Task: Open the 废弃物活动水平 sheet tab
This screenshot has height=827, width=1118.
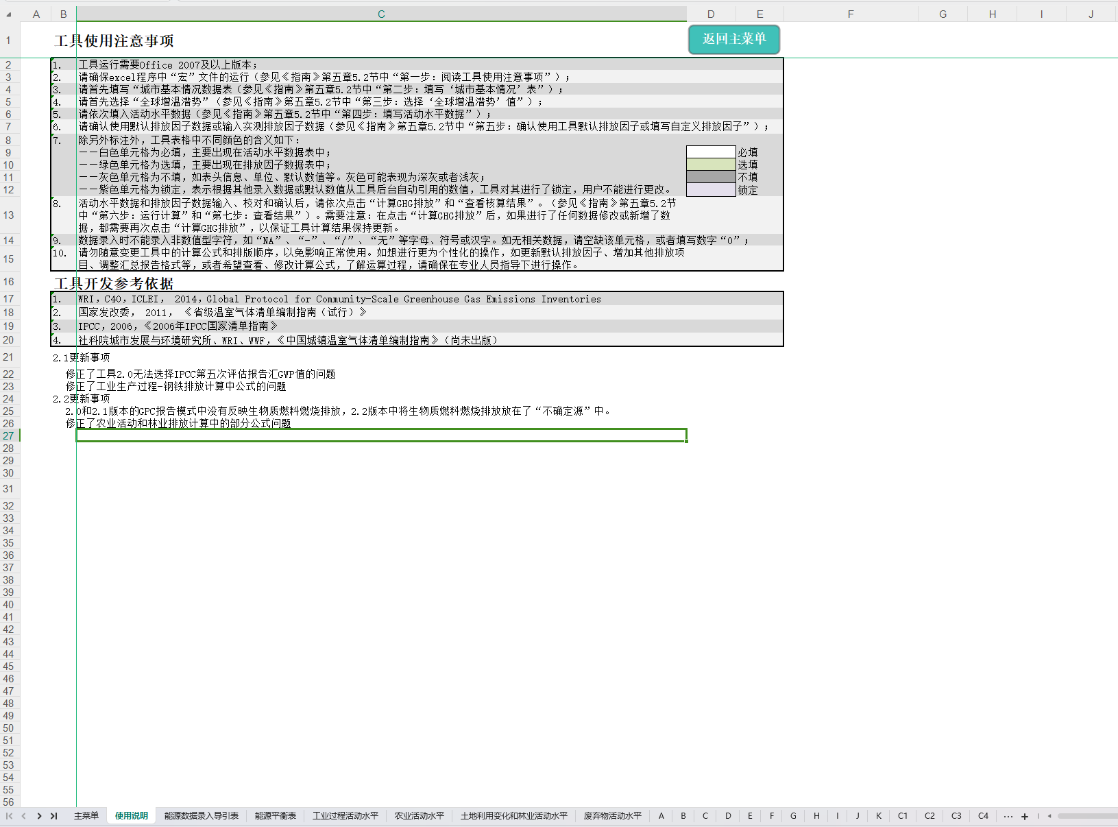Action: click(613, 816)
